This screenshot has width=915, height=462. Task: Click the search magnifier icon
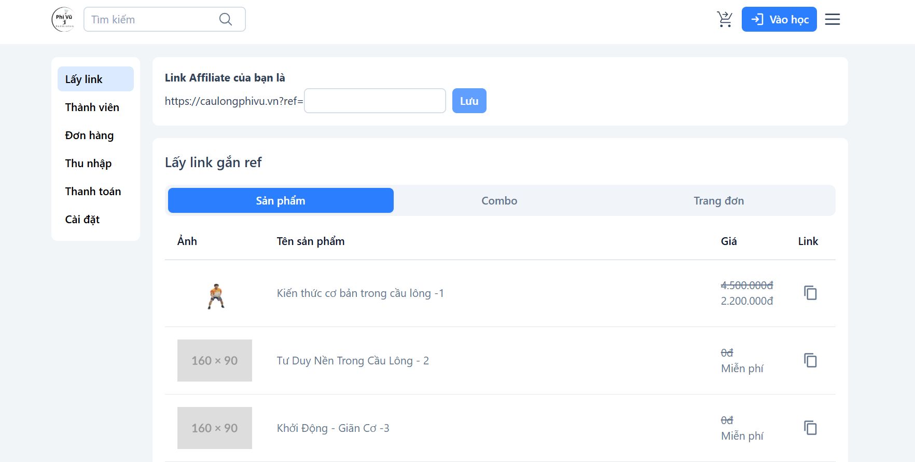(x=226, y=20)
